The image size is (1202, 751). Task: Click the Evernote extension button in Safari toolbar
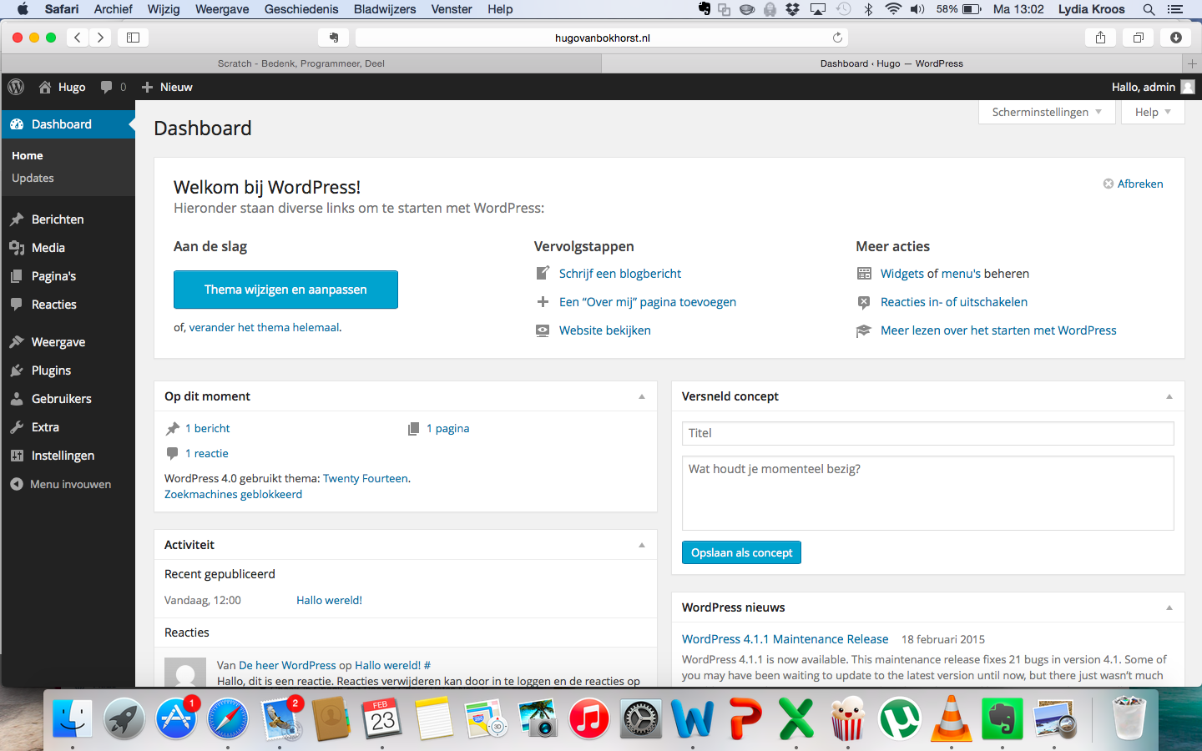click(x=333, y=38)
